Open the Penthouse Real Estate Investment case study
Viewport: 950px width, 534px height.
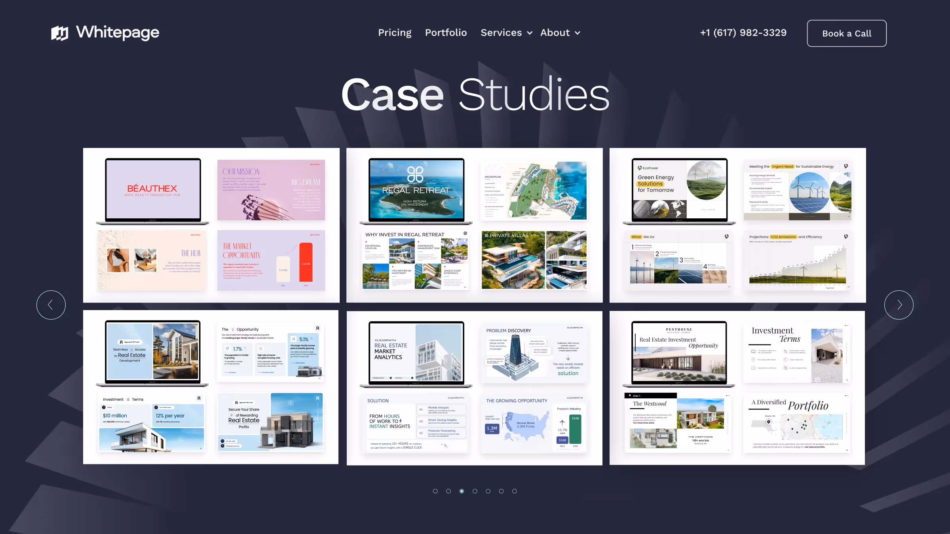pyautogui.click(x=737, y=388)
